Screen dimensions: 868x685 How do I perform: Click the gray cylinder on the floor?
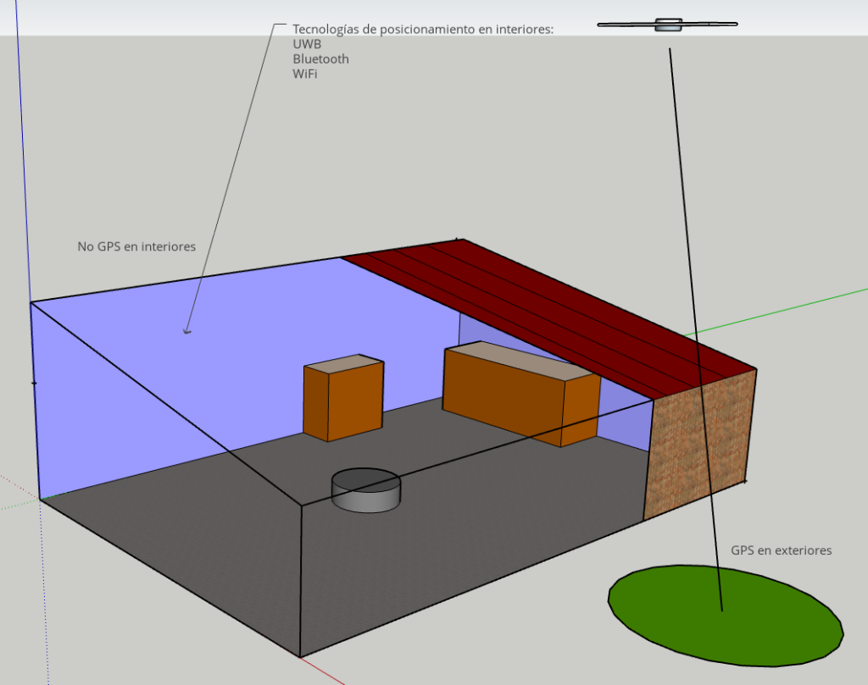pos(365,491)
